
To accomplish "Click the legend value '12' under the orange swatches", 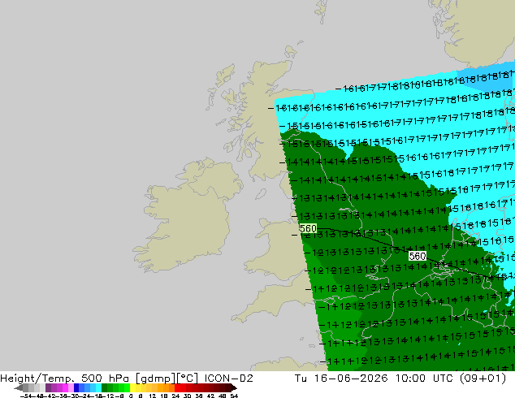I will [152, 396].
